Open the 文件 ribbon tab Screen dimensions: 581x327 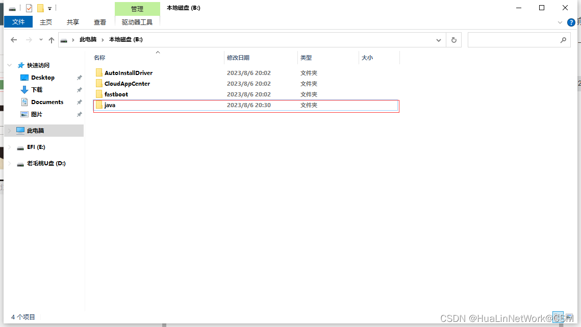18,22
